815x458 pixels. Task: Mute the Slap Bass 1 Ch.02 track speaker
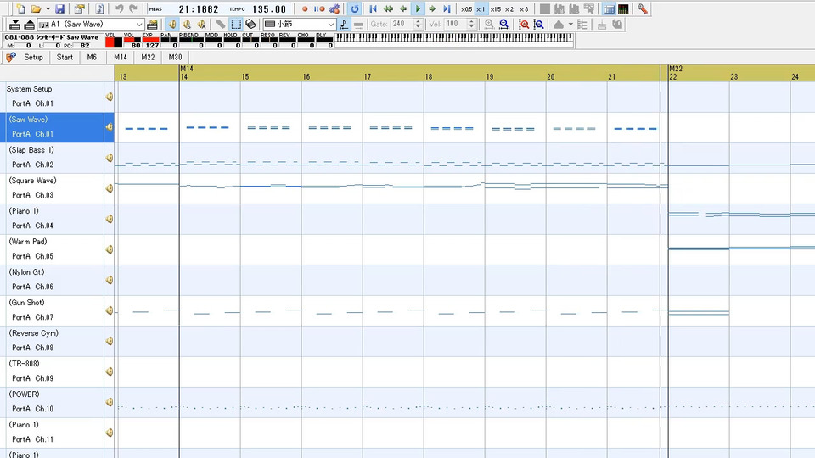click(110, 158)
